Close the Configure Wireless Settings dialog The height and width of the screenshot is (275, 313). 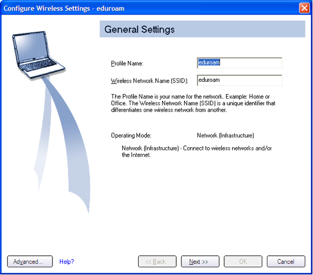click(x=304, y=9)
